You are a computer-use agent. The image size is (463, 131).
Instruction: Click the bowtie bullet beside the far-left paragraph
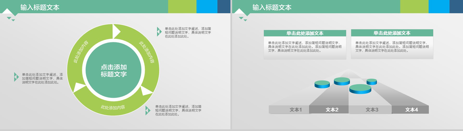[16, 77]
